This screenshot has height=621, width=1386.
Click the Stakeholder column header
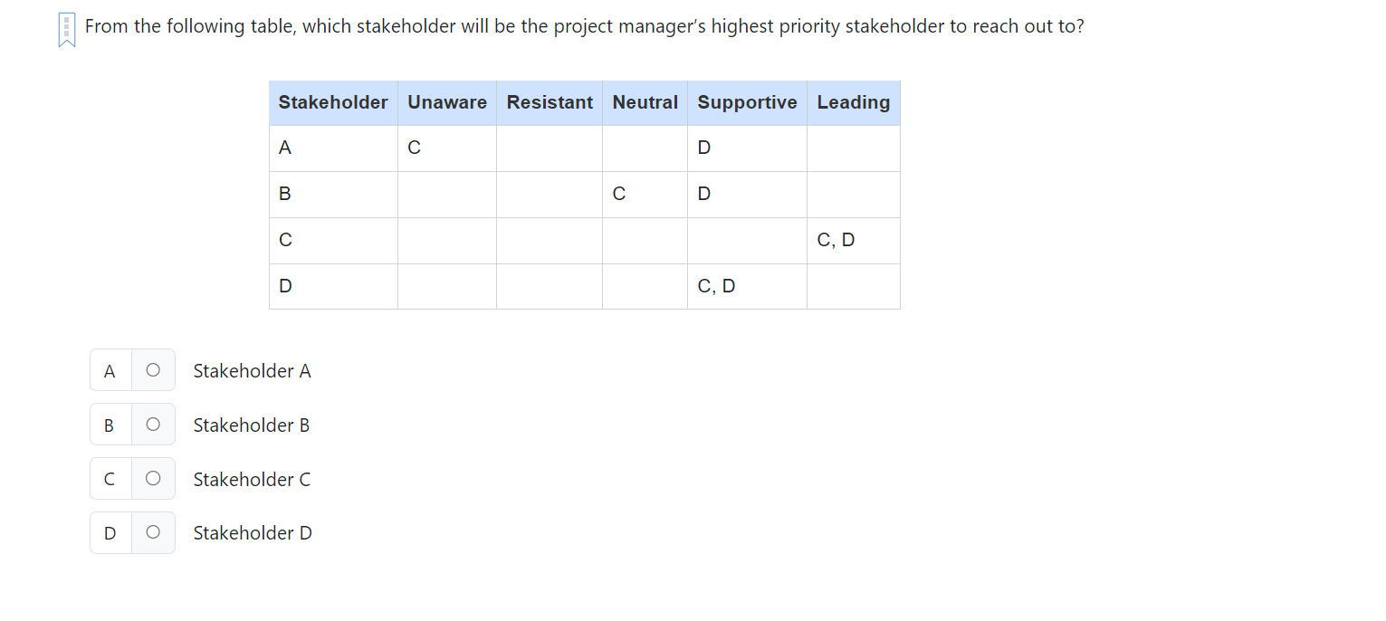[x=332, y=102]
